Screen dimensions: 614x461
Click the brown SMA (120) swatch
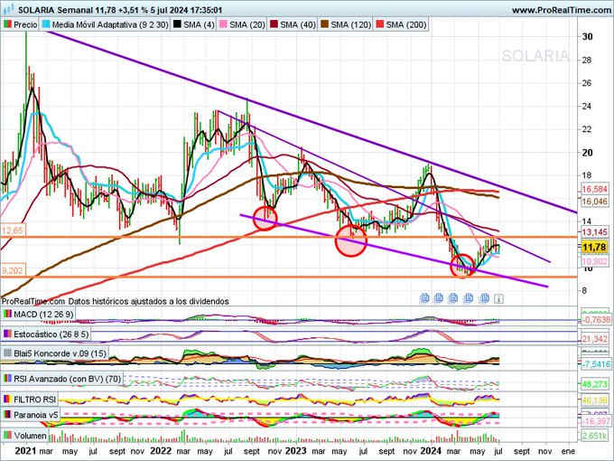coord(325,24)
